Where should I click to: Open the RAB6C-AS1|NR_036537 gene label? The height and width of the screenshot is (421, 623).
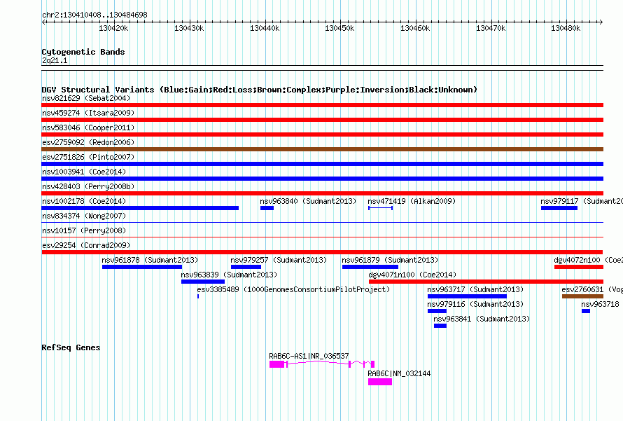point(309,356)
